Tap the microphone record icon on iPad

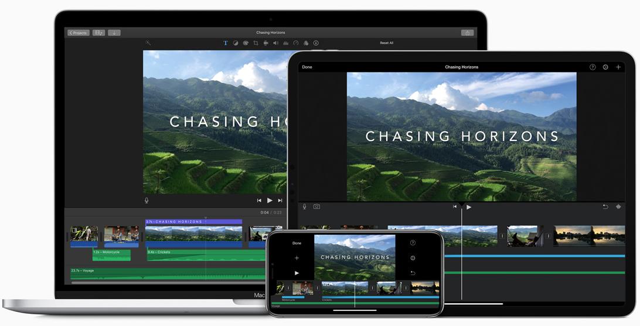(x=304, y=207)
